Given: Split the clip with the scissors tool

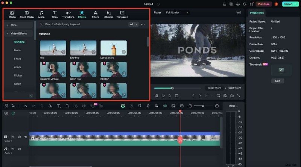Looking at the screenshot, I should [x=50, y=106].
